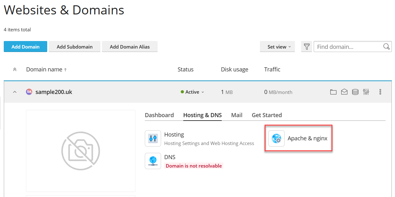
Task: Open the databases icon in domain row
Action: [x=355, y=92]
